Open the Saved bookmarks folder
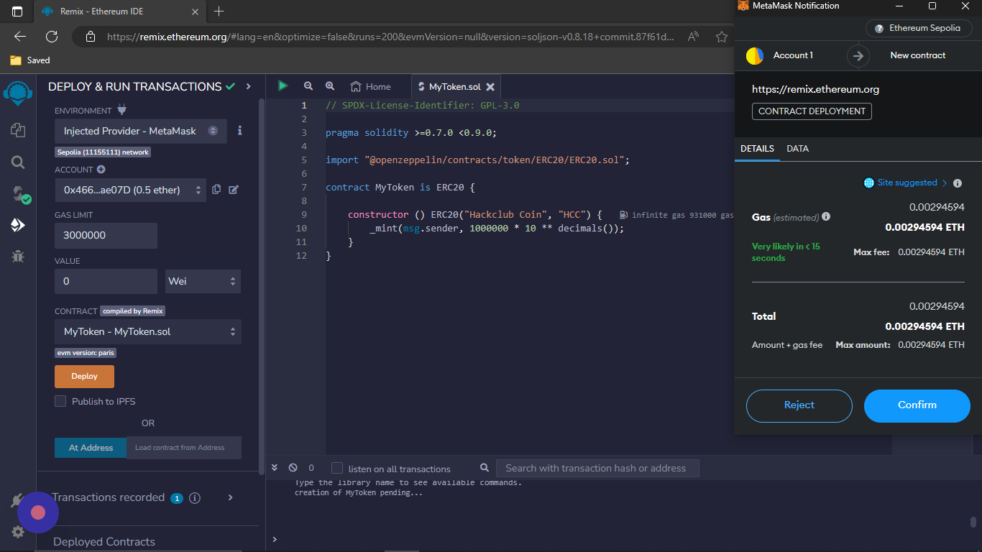Image resolution: width=982 pixels, height=552 pixels. [30, 60]
